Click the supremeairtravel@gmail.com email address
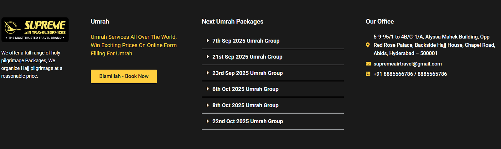 point(408,64)
